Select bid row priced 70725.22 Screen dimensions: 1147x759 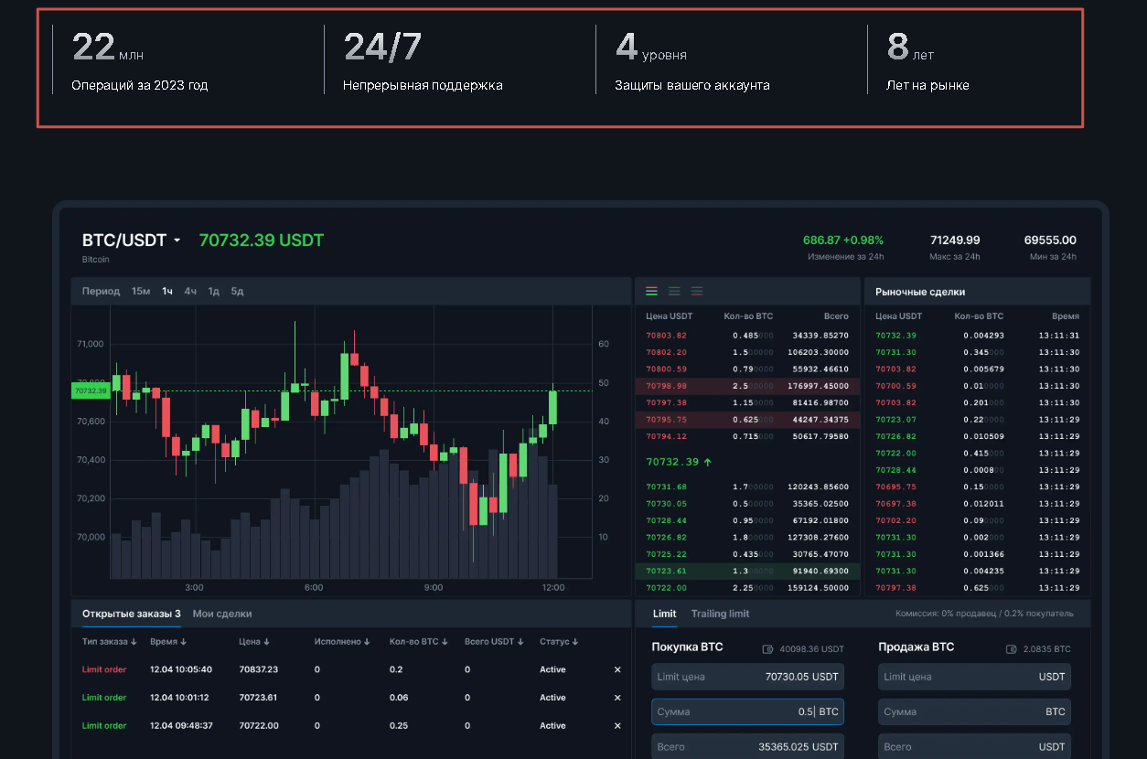(747, 554)
